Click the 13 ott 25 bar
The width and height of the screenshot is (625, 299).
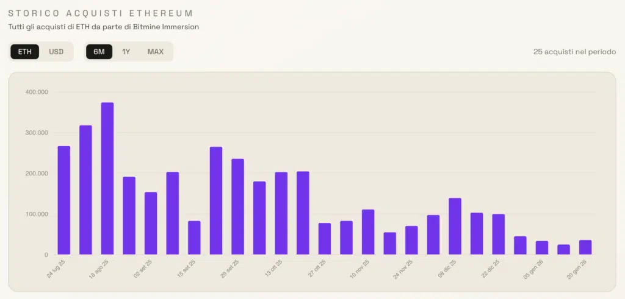(281, 213)
